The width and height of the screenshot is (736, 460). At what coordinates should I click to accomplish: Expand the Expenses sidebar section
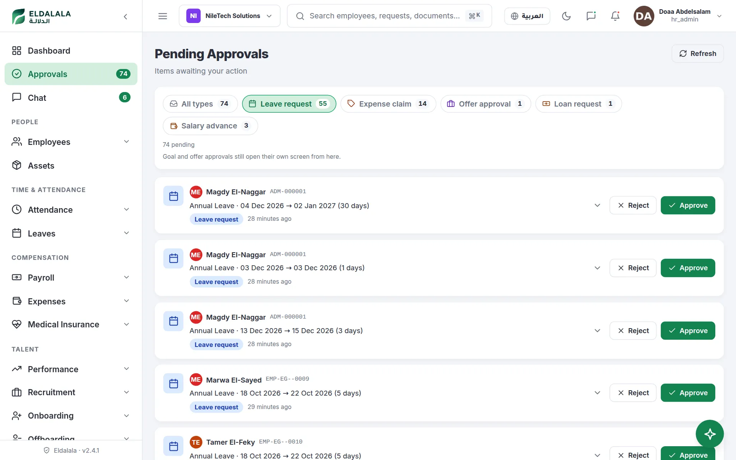(127, 301)
